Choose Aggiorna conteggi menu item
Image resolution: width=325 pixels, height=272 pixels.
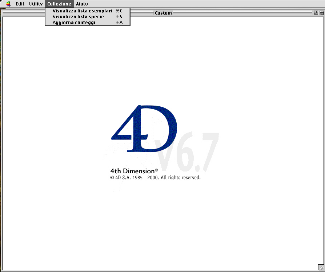click(x=88, y=23)
